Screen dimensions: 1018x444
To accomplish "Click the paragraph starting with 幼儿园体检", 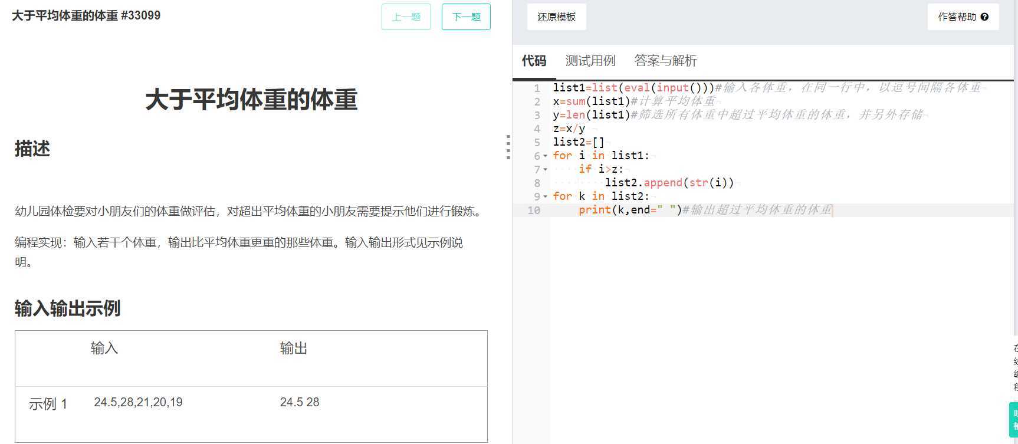I will [x=249, y=211].
